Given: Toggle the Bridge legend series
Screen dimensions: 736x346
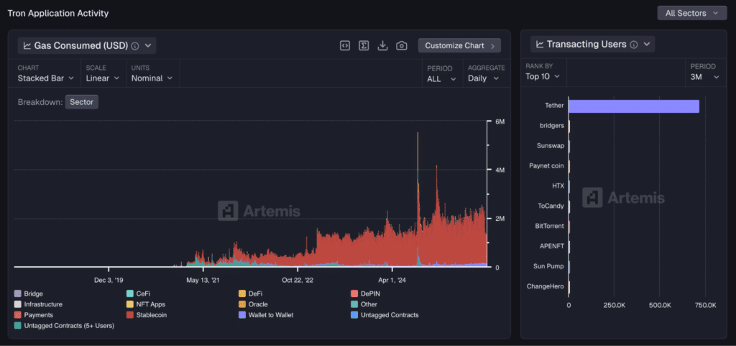Looking at the screenshot, I should [29, 294].
